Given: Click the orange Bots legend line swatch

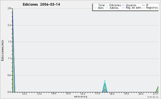Looking at the screenshot, I should pyautogui.click(x=95, y=8).
